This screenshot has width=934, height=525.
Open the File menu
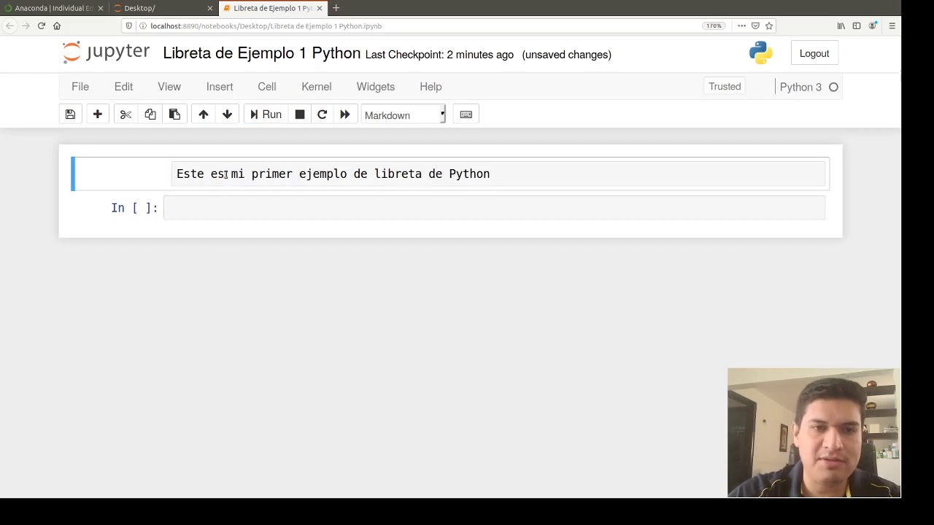[80, 87]
